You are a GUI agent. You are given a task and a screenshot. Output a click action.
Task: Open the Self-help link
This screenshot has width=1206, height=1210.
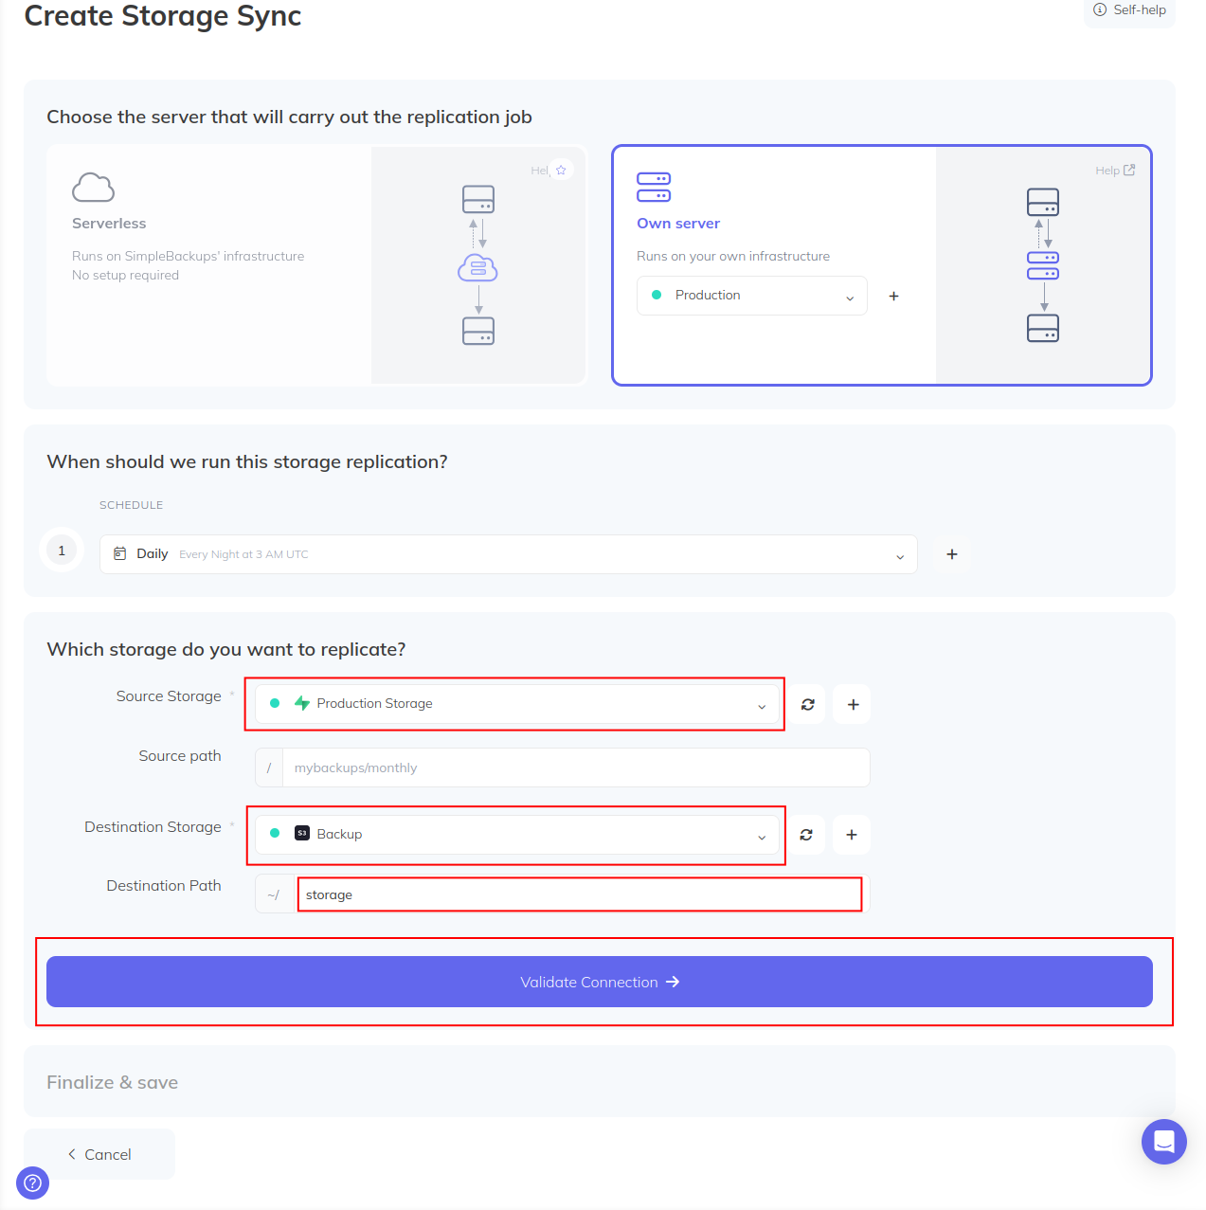click(1129, 10)
